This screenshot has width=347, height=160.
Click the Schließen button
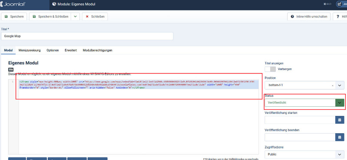point(95,16)
